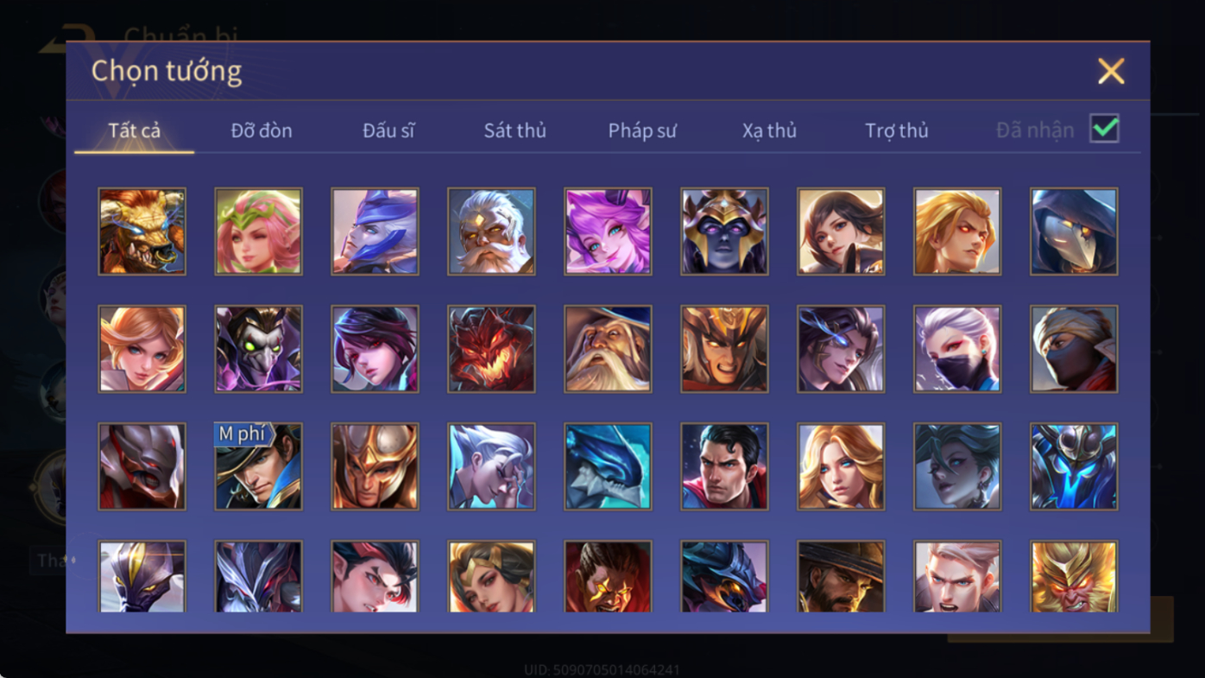Screen dimensions: 1205x678
Task: Open the Đấu sĩ category tab
Action: tap(388, 130)
